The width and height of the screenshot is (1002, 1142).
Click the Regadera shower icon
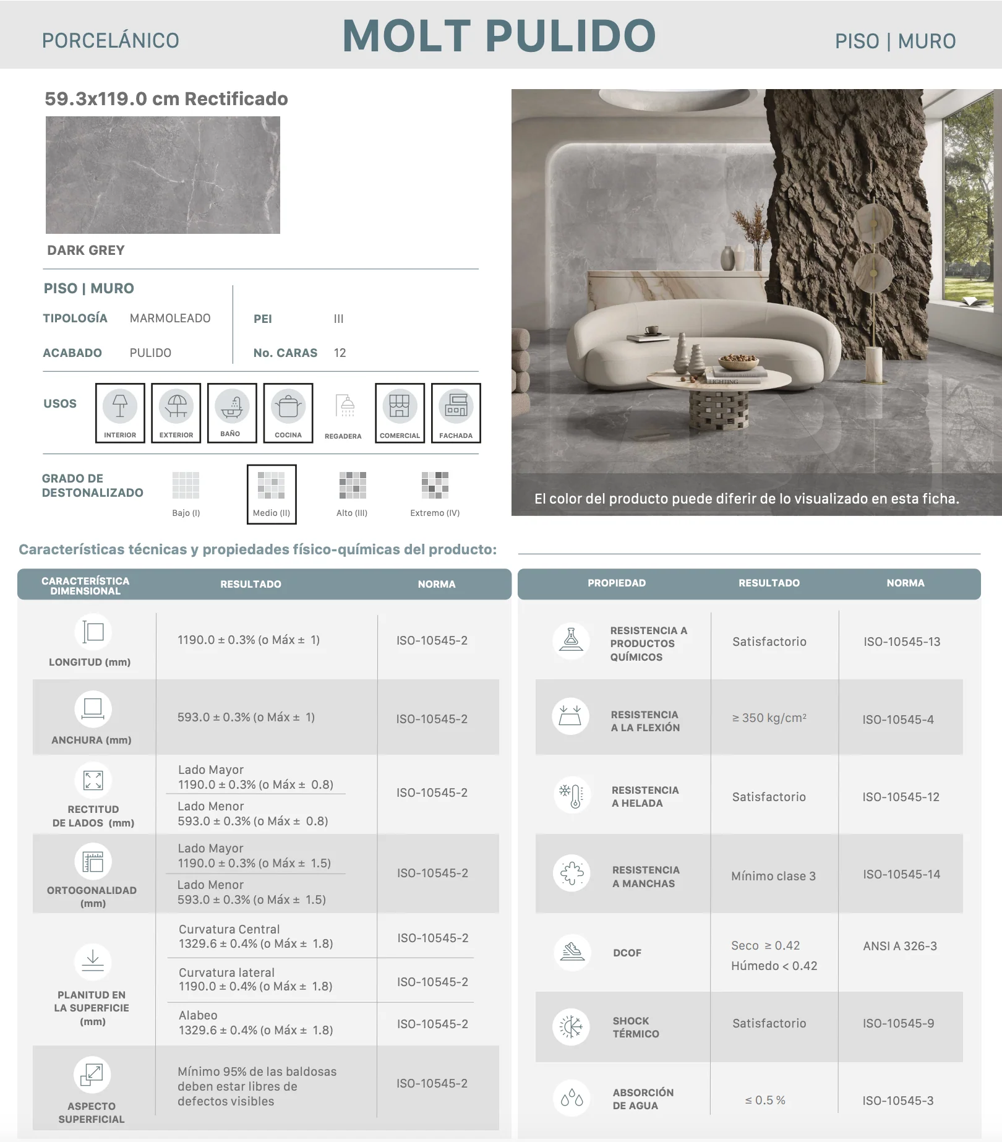pos(345,406)
